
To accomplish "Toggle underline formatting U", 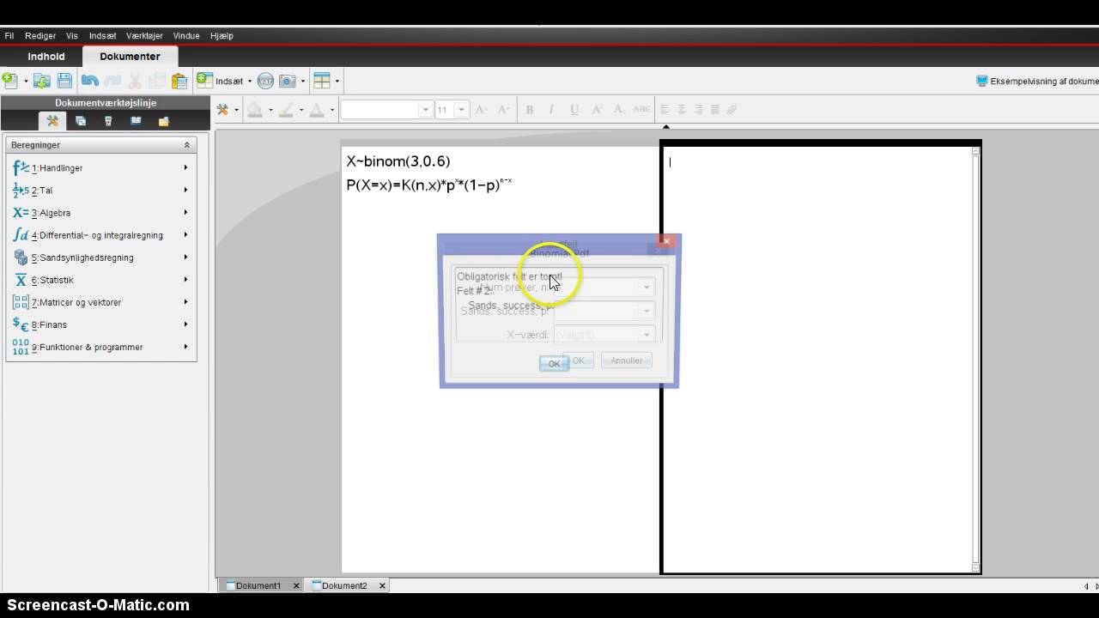I will pyautogui.click(x=574, y=109).
